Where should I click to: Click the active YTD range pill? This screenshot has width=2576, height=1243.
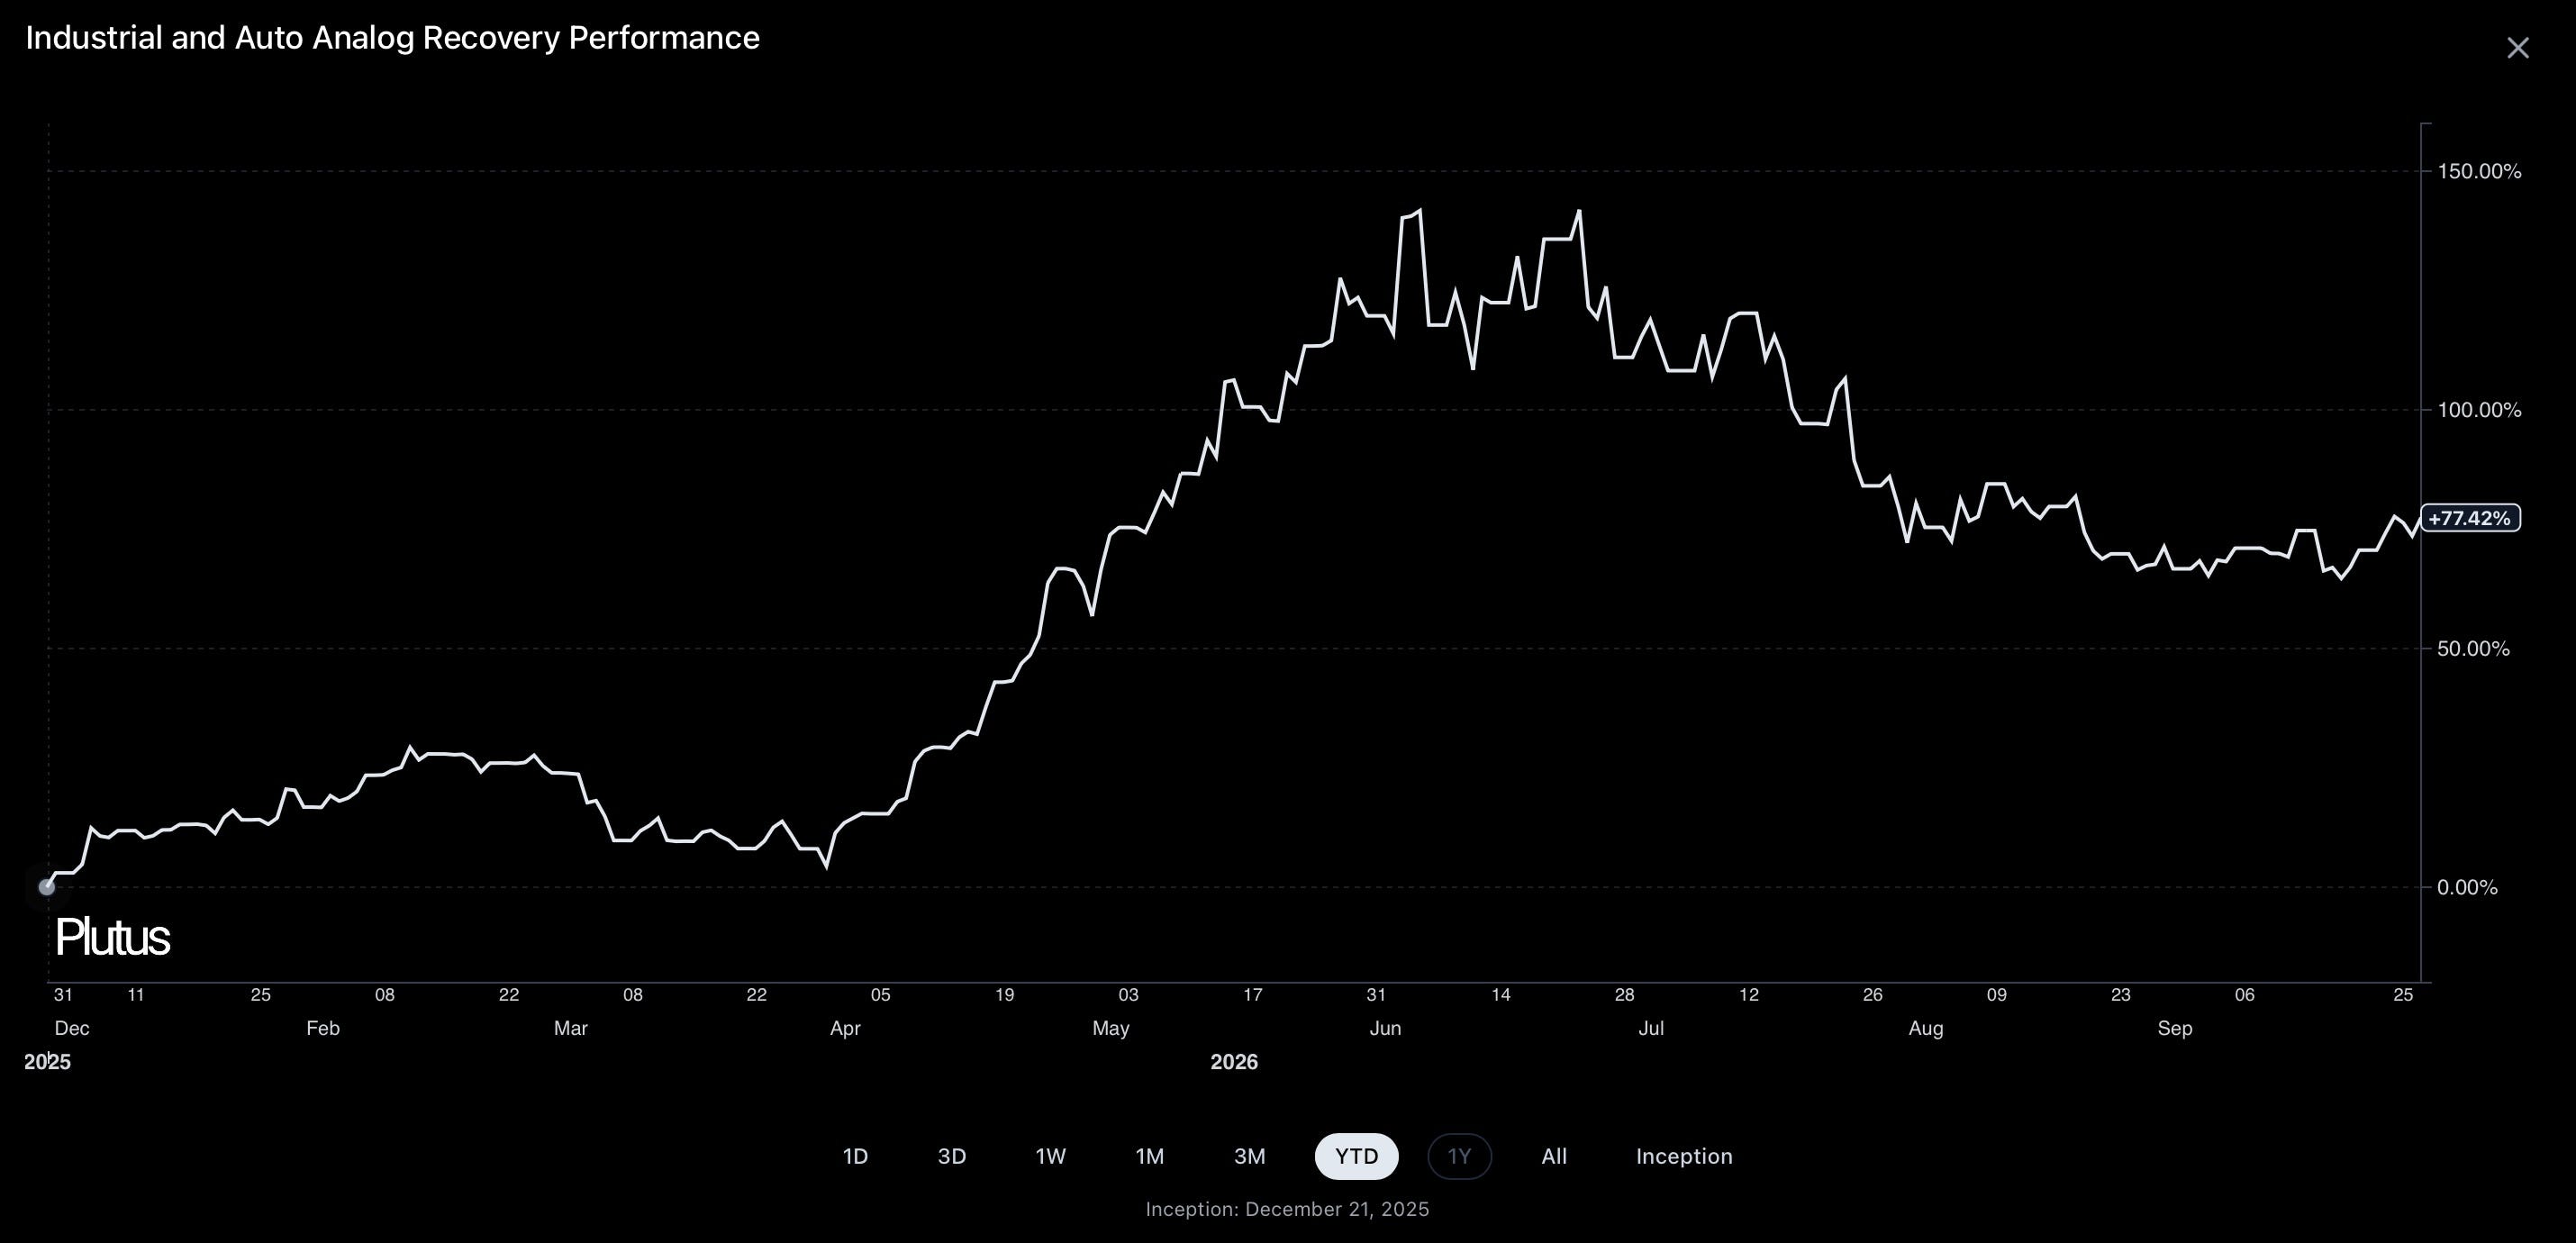(1356, 1156)
